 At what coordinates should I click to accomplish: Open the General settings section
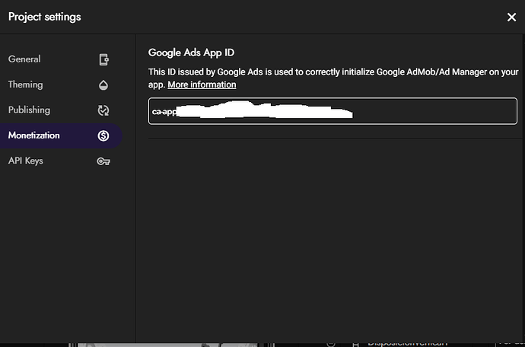coord(61,59)
